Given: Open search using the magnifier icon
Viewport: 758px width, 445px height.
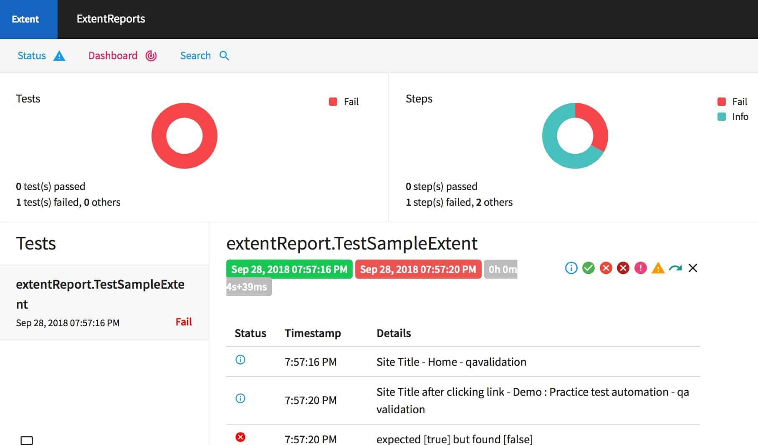Looking at the screenshot, I should click(224, 55).
